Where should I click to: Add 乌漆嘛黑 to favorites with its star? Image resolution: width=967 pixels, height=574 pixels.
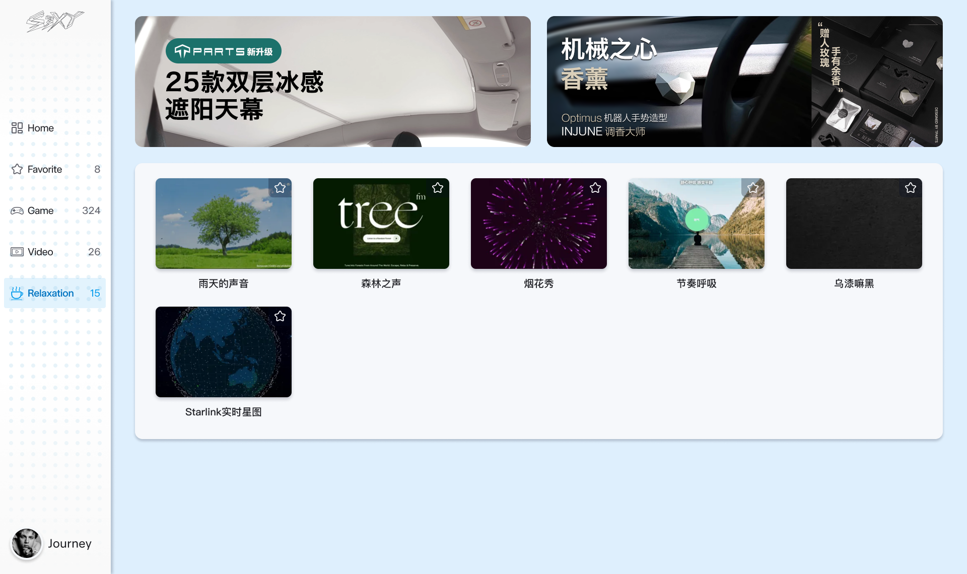pyautogui.click(x=911, y=188)
